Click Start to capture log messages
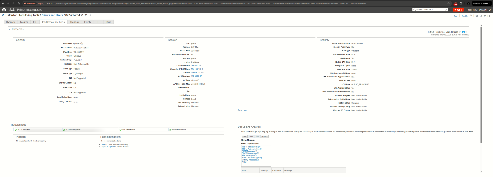 click(x=244, y=136)
